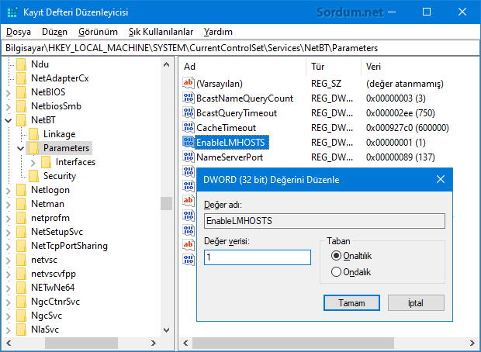Click the netvsc folder icon

click(22, 260)
